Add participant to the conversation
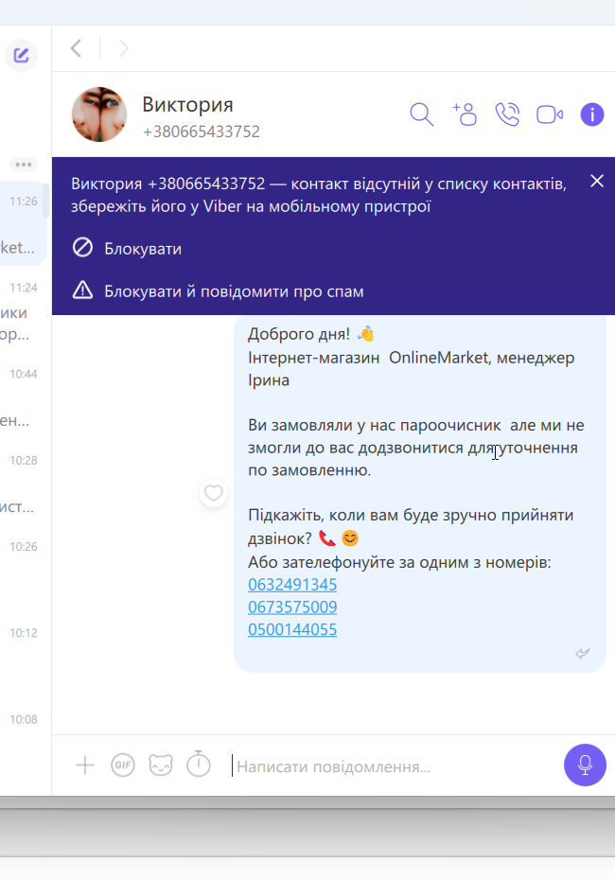 (465, 114)
